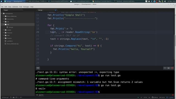Switch to Terminal window in taskbar
Viewport: 176px width, 99px height.
click(124, 1)
